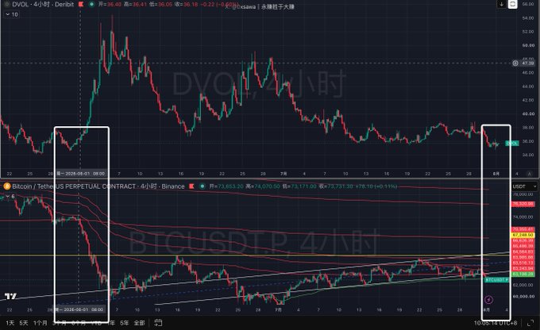
Task: Select the 5年 time range
Action: 125,323
